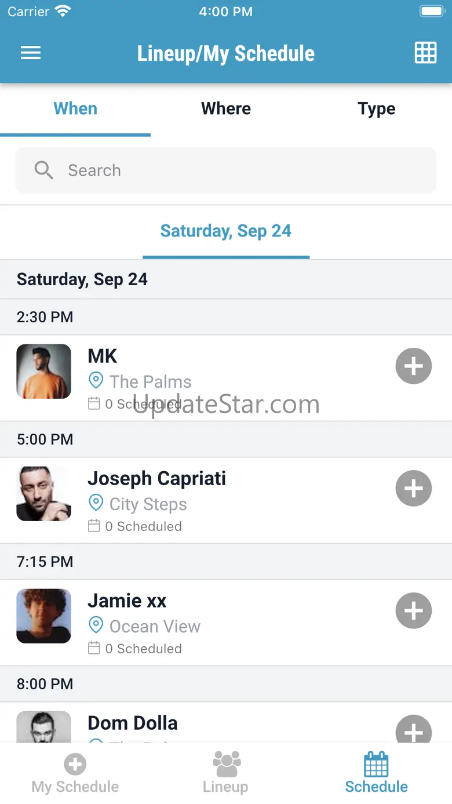
Task: Add Joseph Capriati to schedule
Action: coord(413,489)
